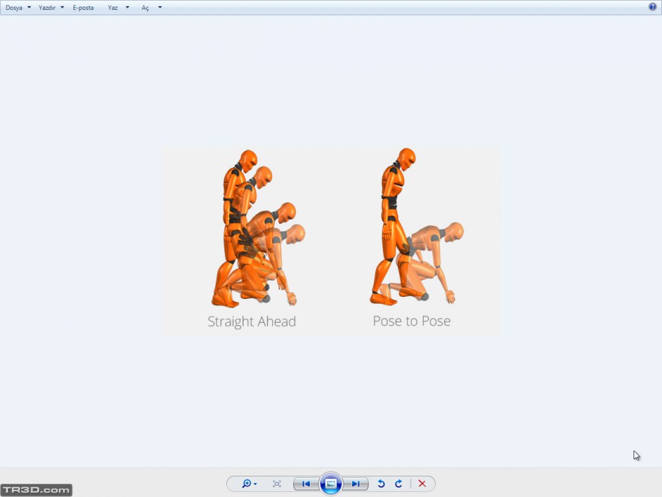Start the slideshow with the round center button
Screen dimensions: 662x497
[x=331, y=484]
